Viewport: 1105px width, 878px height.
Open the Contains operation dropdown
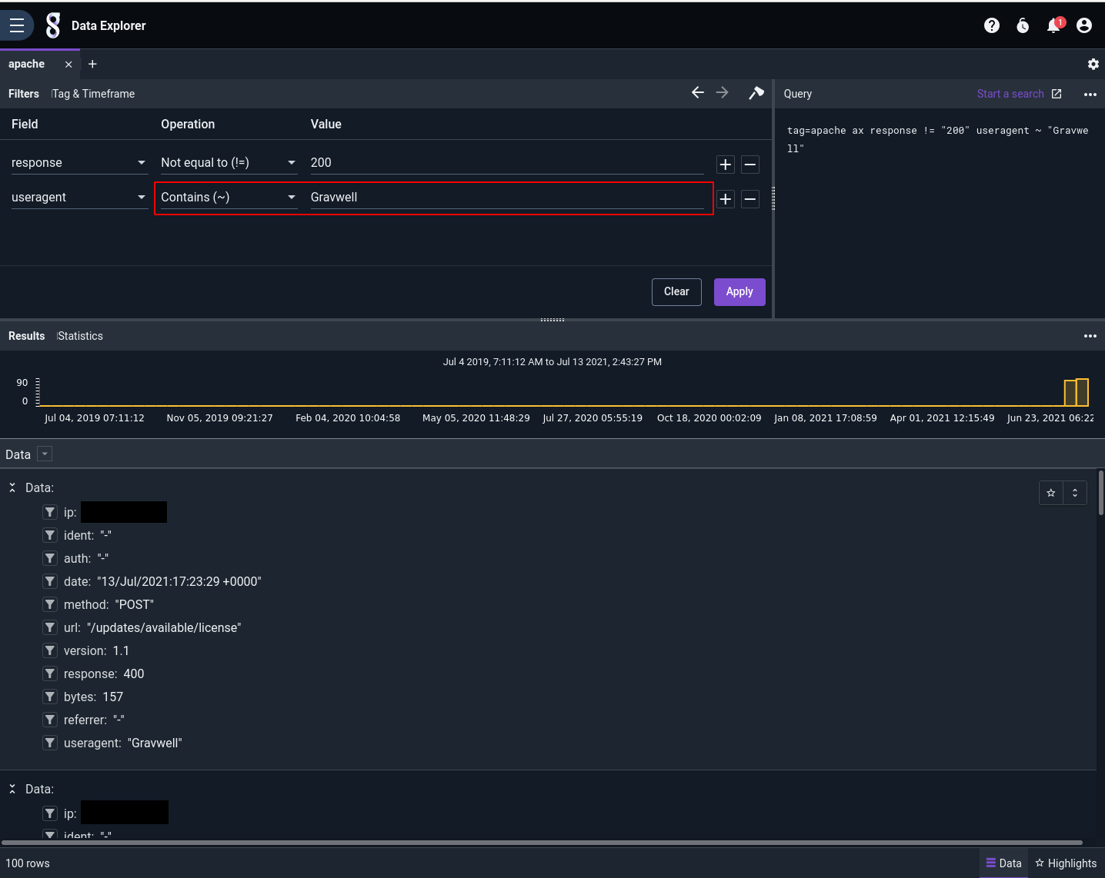pos(229,197)
